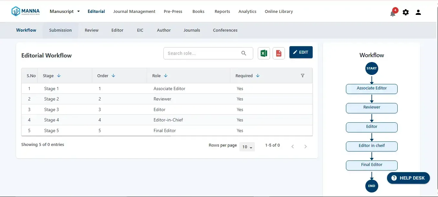The width and height of the screenshot is (438, 197).
Task: Sort by Stage column arrow
Action: click(59, 76)
